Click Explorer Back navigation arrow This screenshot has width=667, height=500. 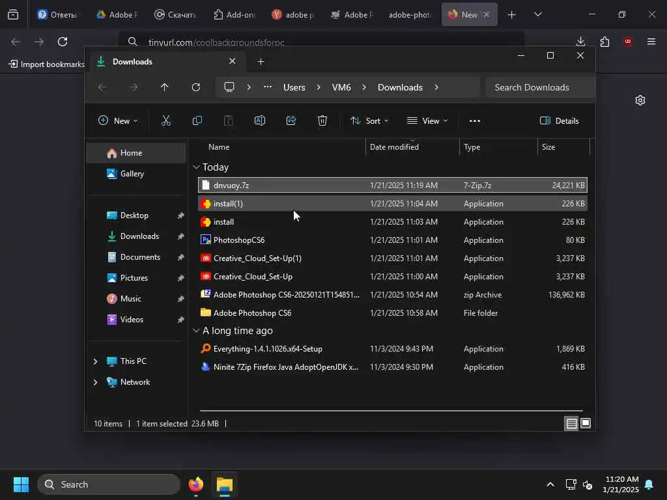pyautogui.click(x=102, y=87)
